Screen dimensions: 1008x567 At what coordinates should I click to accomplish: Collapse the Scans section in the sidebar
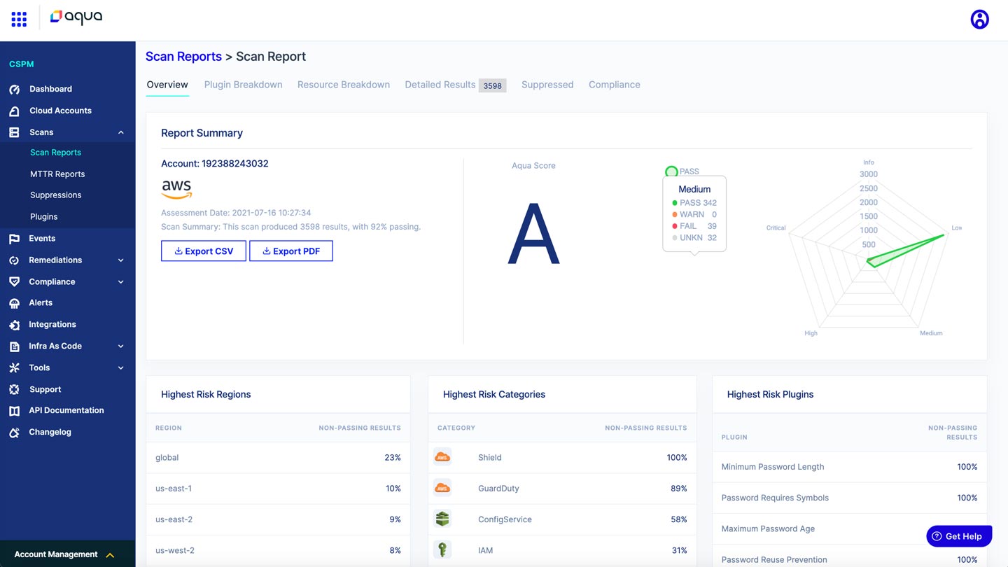tap(120, 132)
